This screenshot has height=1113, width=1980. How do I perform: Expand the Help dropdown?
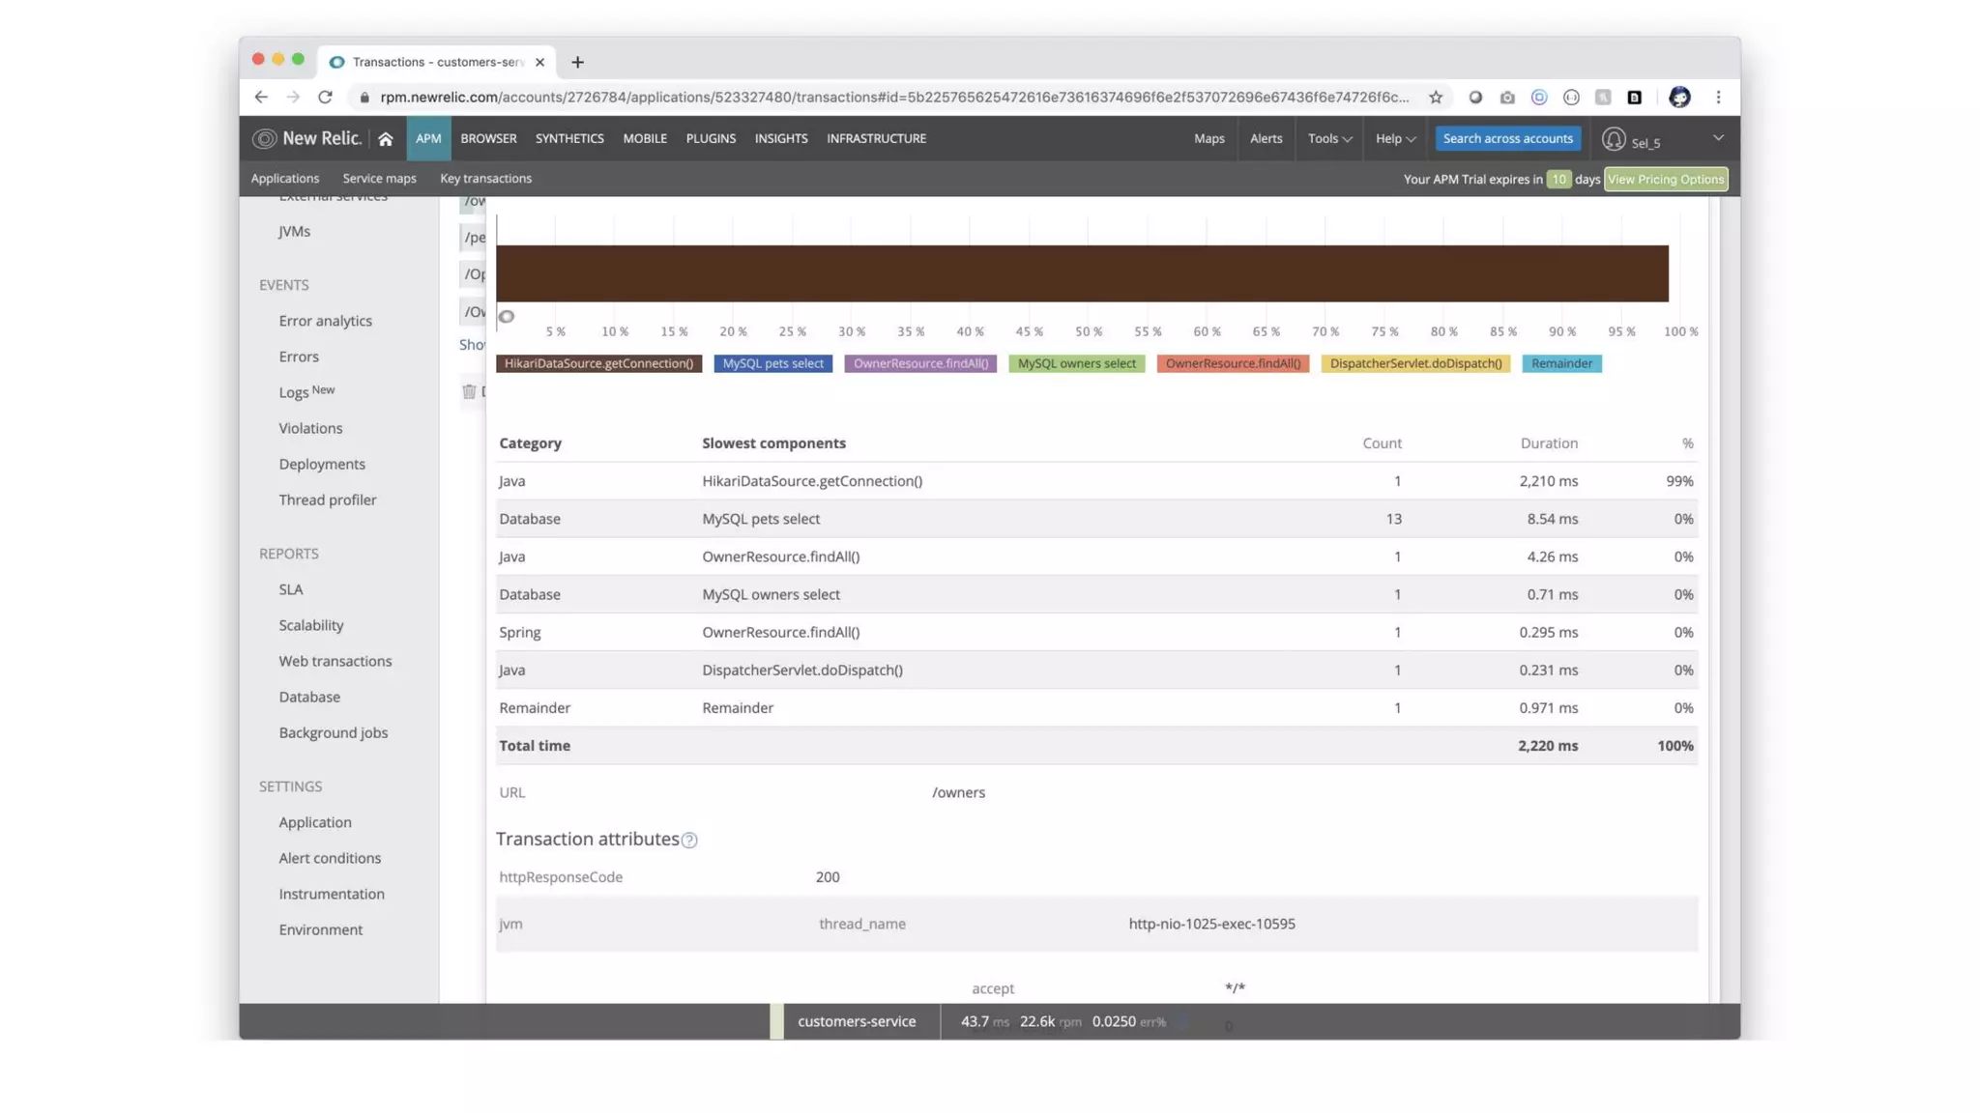tap(1395, 139)
